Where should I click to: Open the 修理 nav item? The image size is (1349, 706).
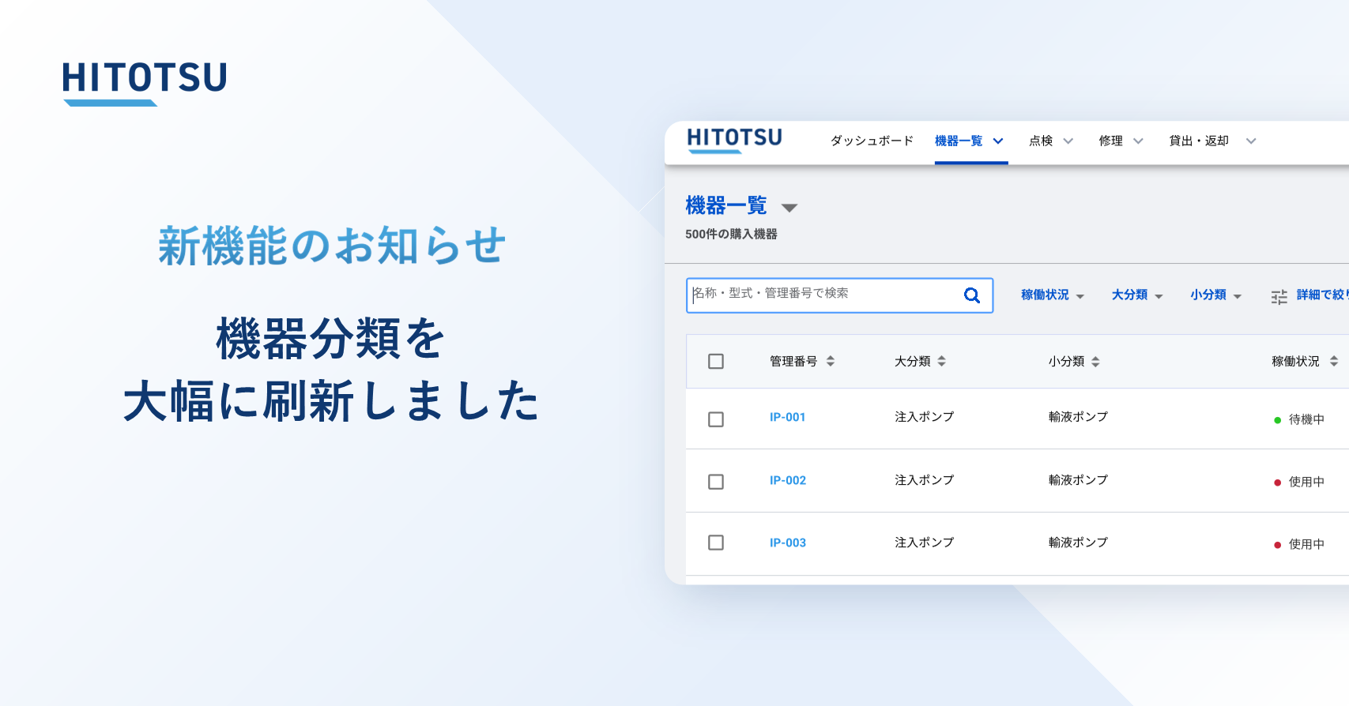pyautogui.click(x=1110, y=141)
